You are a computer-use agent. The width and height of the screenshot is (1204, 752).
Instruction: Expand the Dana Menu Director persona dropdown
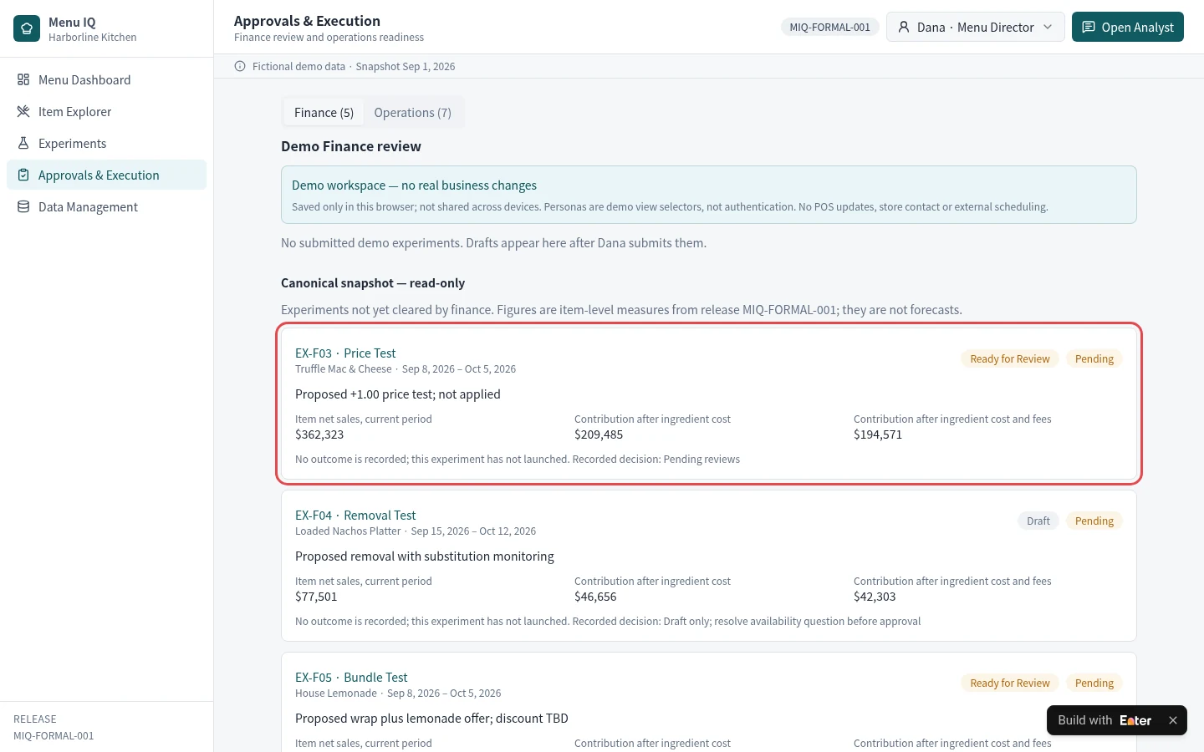click(975, 28)
